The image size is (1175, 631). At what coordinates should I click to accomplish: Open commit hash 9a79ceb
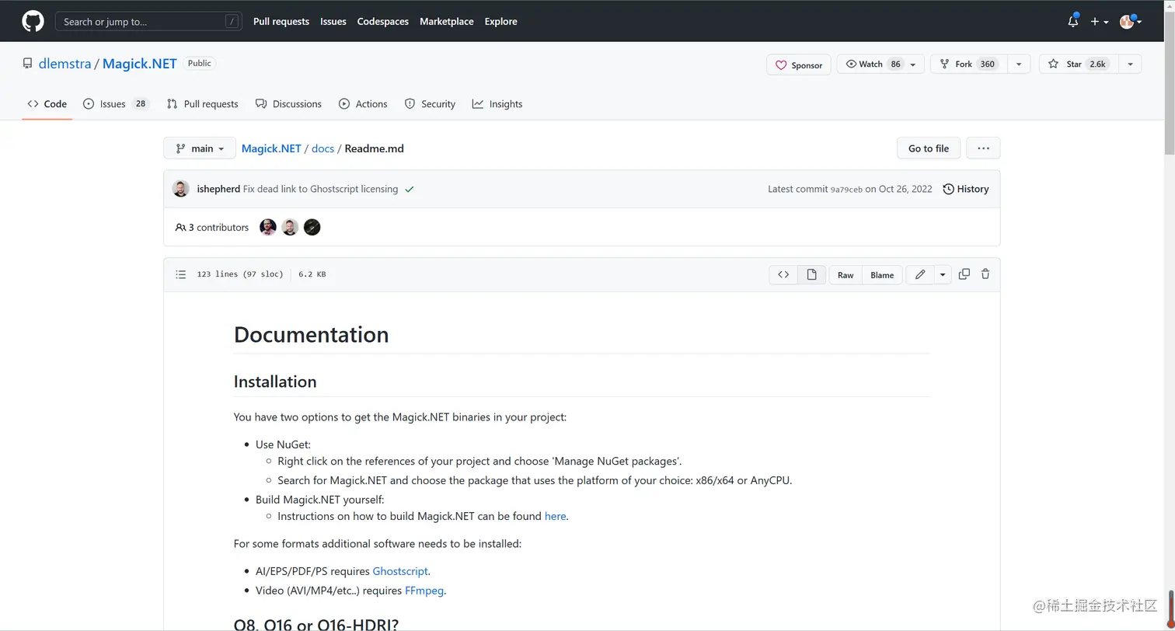point(846,189)
